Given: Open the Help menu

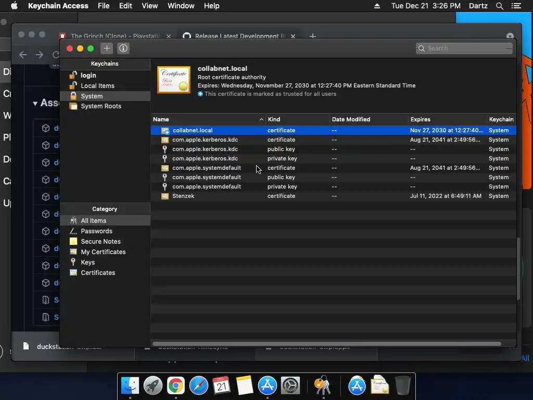Looking at the screenshot, I should 211,6.
